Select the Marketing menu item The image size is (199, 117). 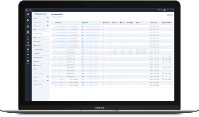point(40,46)
